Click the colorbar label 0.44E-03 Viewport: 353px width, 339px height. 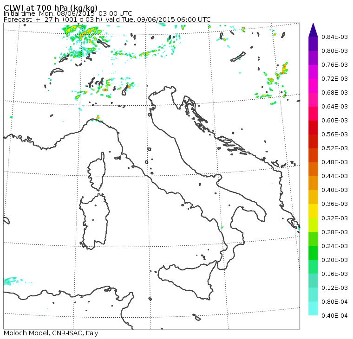[334, 176]
